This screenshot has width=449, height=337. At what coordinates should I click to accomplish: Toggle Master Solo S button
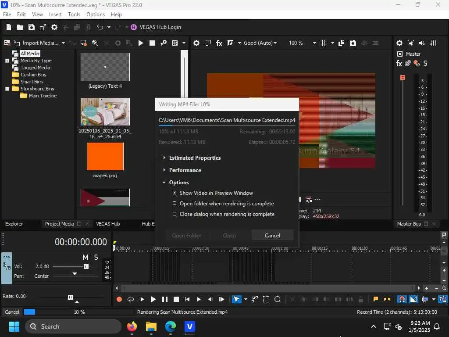(425, 63)
